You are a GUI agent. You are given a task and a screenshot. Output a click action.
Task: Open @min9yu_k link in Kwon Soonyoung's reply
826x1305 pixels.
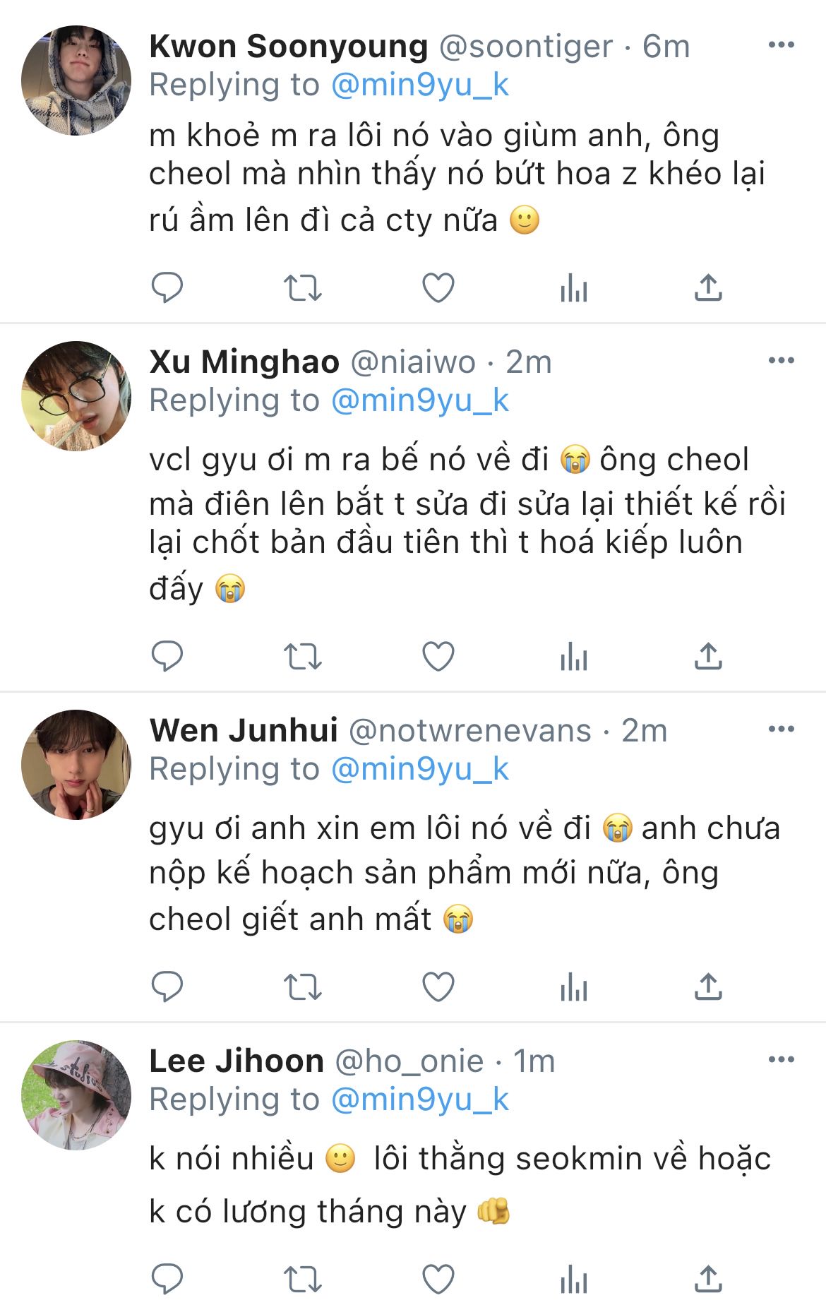(420, 85)
